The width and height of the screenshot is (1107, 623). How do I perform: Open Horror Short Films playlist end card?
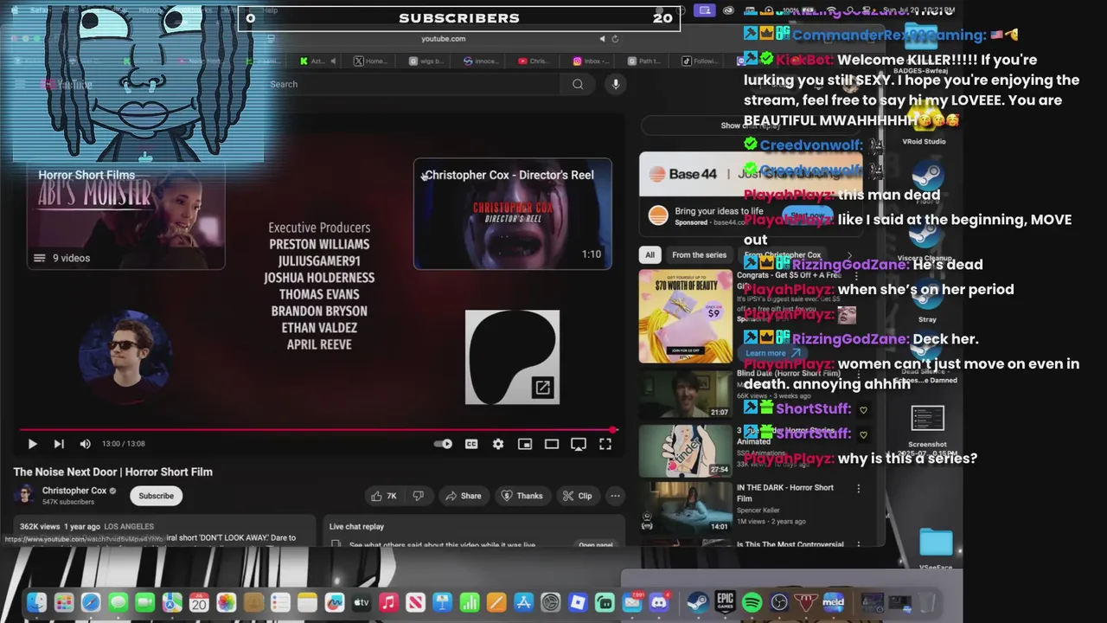click(x=125, y=215)
